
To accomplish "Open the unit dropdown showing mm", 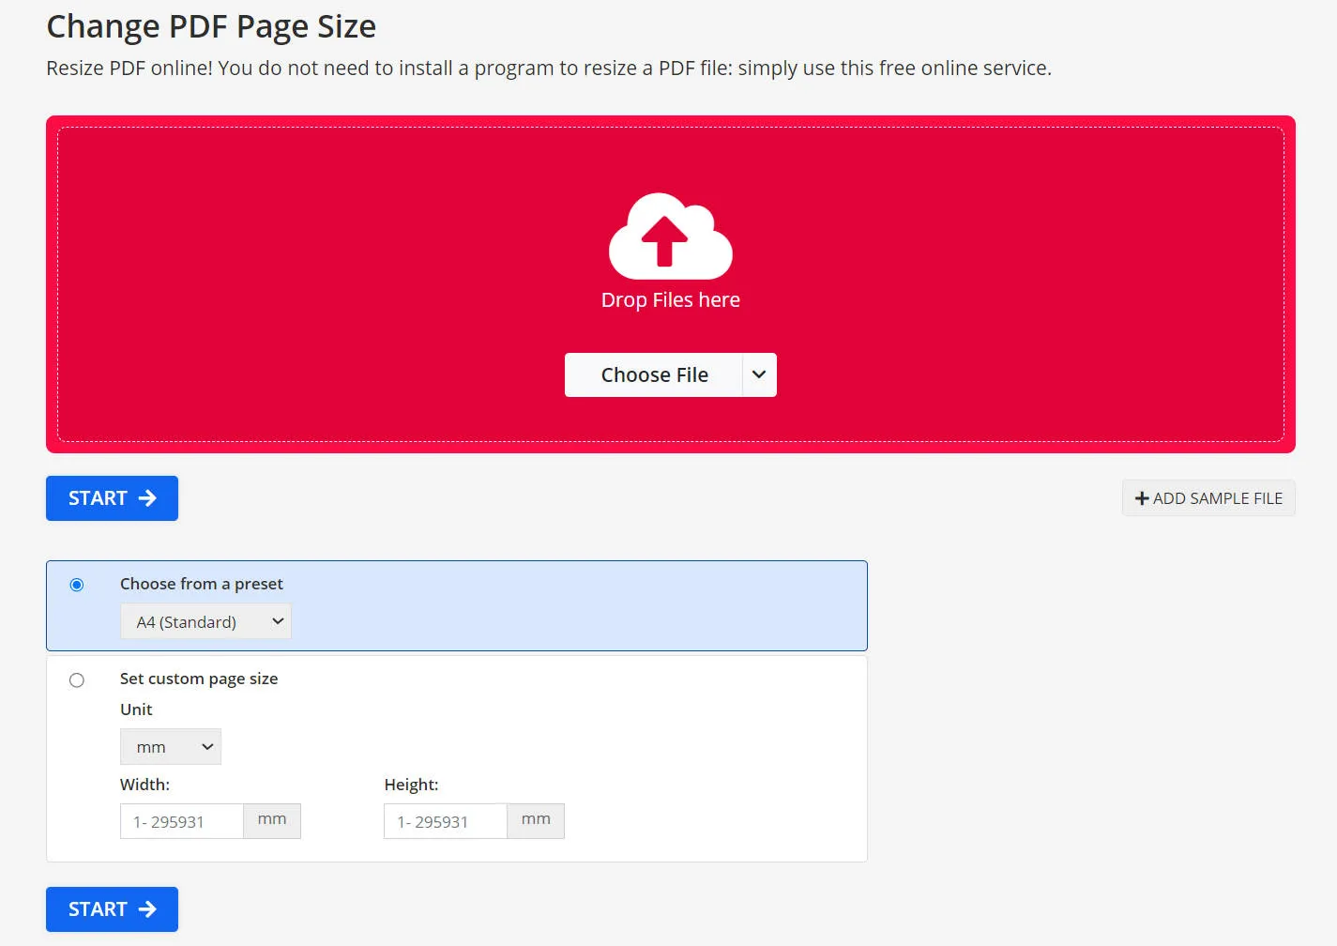I will click(x=170, y=746).
